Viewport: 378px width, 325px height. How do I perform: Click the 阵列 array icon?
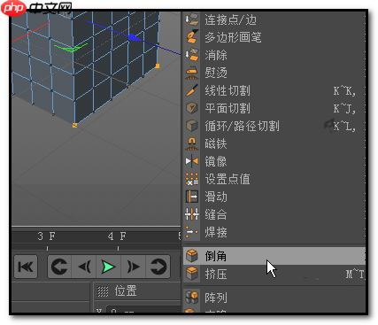tap(192, 298)
